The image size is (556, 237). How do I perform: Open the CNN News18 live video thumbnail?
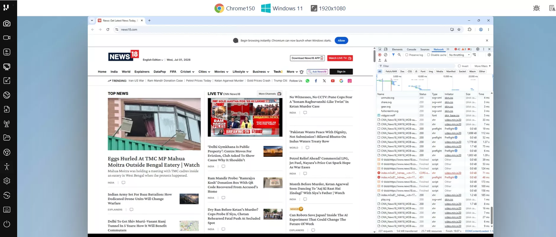coord(245,117)
